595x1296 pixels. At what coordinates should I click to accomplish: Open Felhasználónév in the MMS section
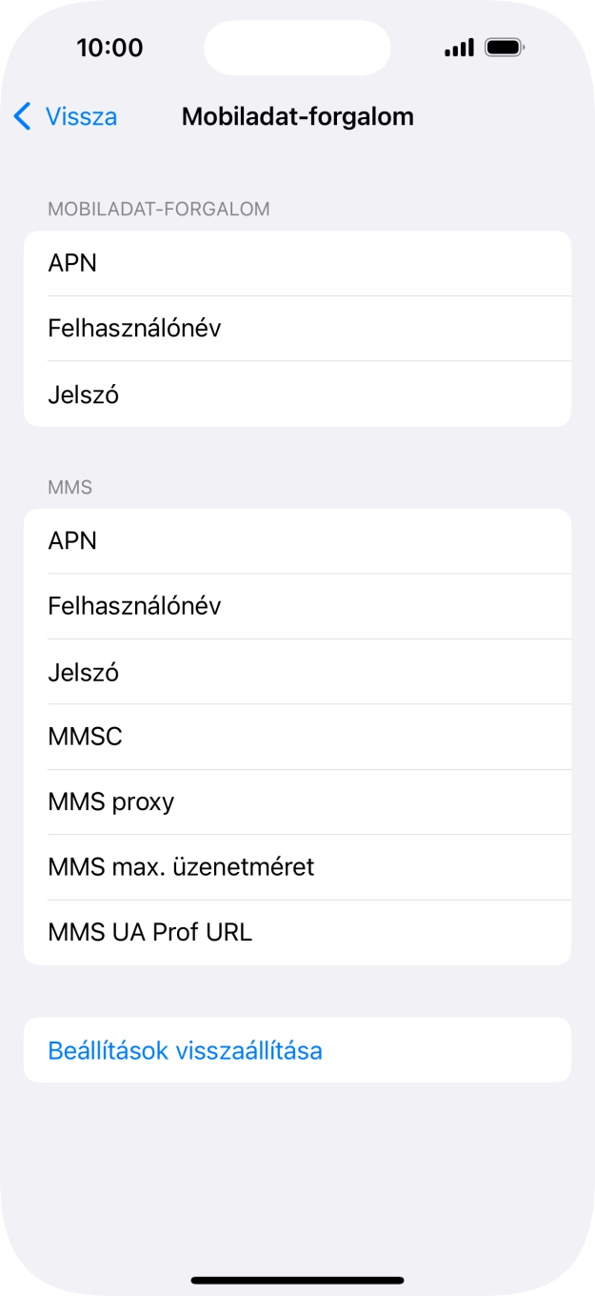tap(297, 606)
